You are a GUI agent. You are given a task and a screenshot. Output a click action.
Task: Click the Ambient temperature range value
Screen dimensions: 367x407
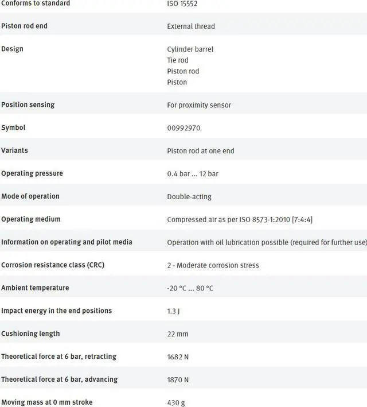pos(190,288)
